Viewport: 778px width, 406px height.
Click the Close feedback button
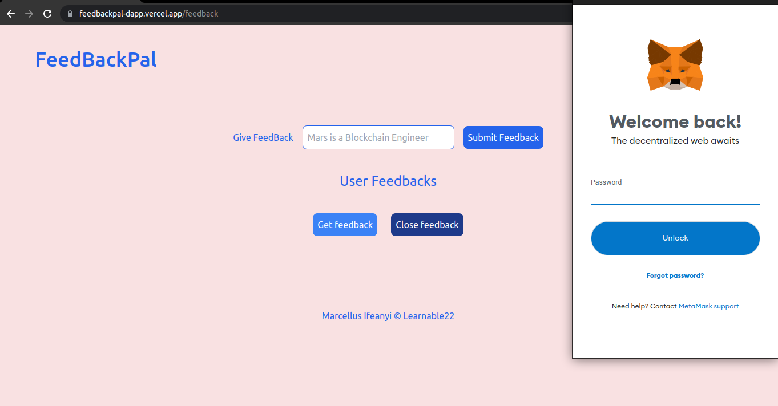[x=427, y=225]
